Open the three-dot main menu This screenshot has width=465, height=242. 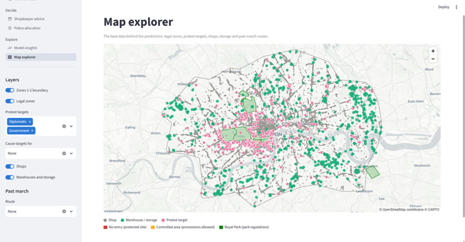tap(456, 7)
